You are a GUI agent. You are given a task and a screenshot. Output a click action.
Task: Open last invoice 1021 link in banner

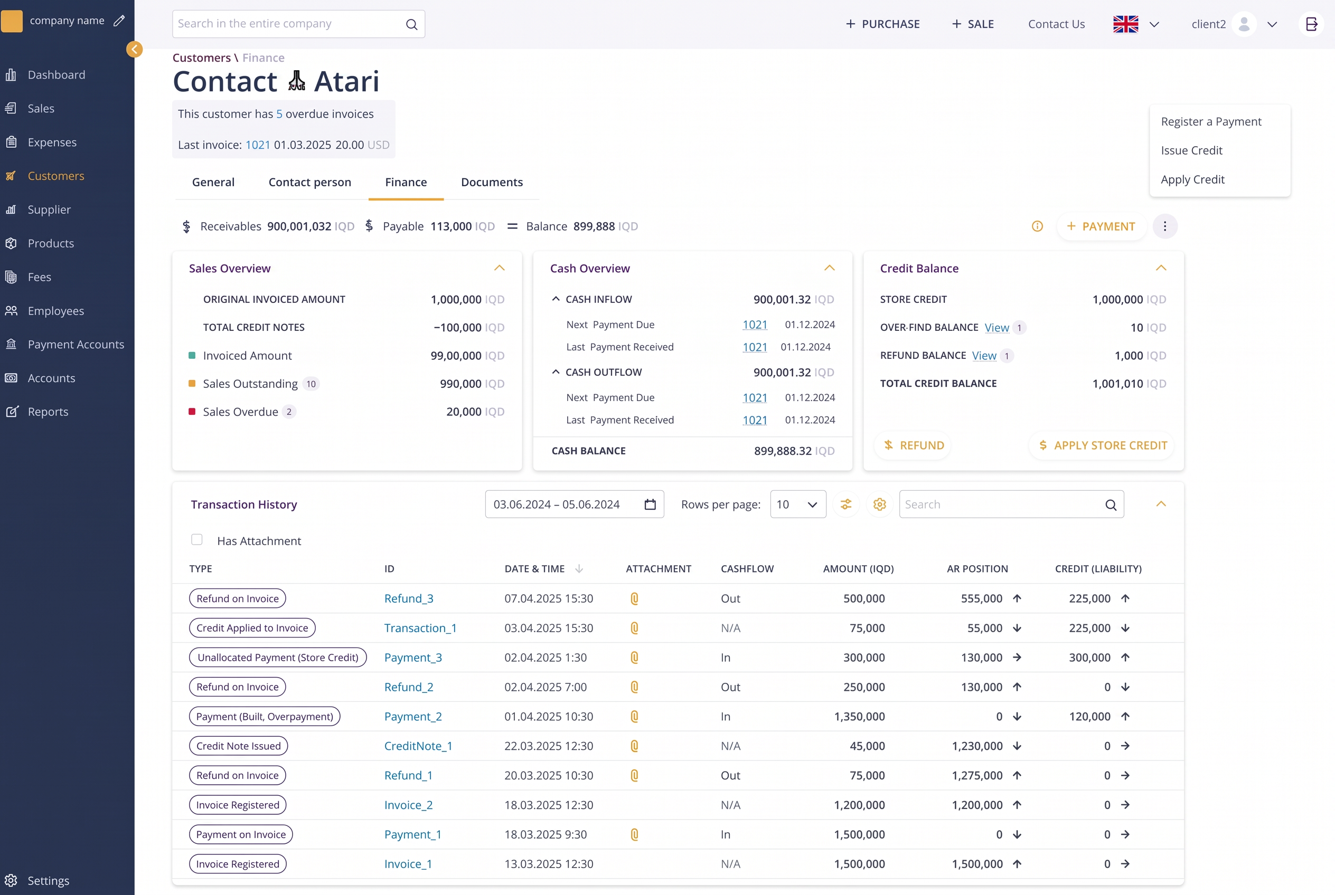[258, 145]
